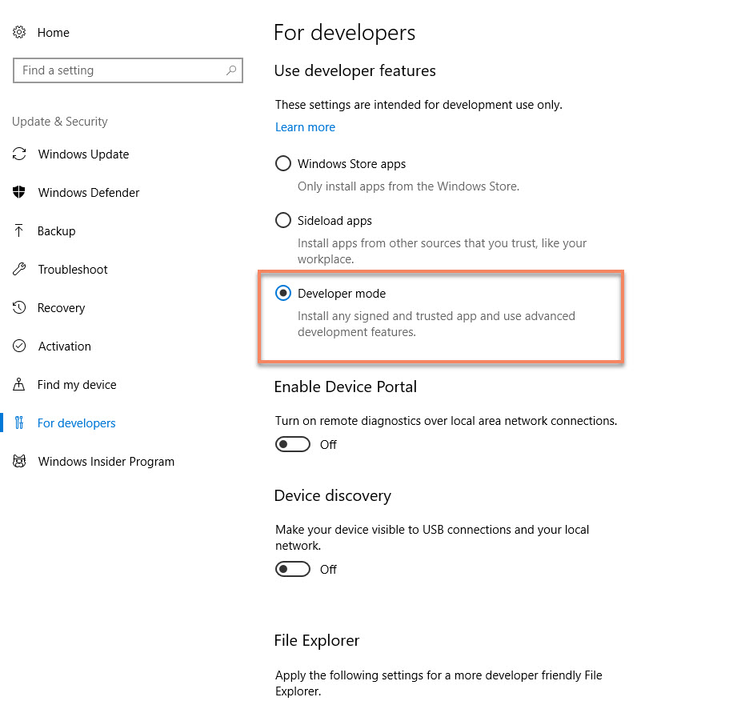Screen dimensions: 741x721
Task: Click the Recovery history icon
Action: click(x=19, y=308)
